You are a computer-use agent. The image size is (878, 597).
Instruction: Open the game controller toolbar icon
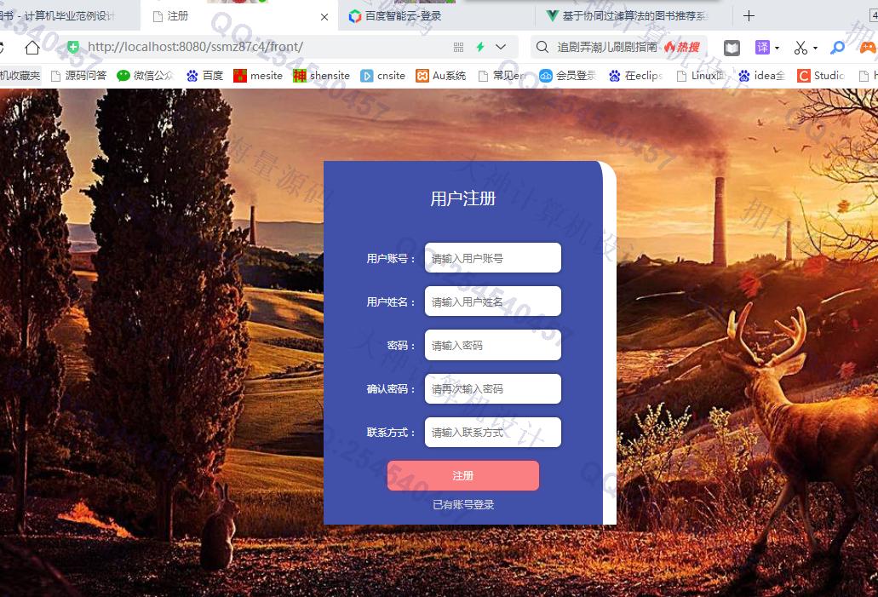(x=869, y=48)
